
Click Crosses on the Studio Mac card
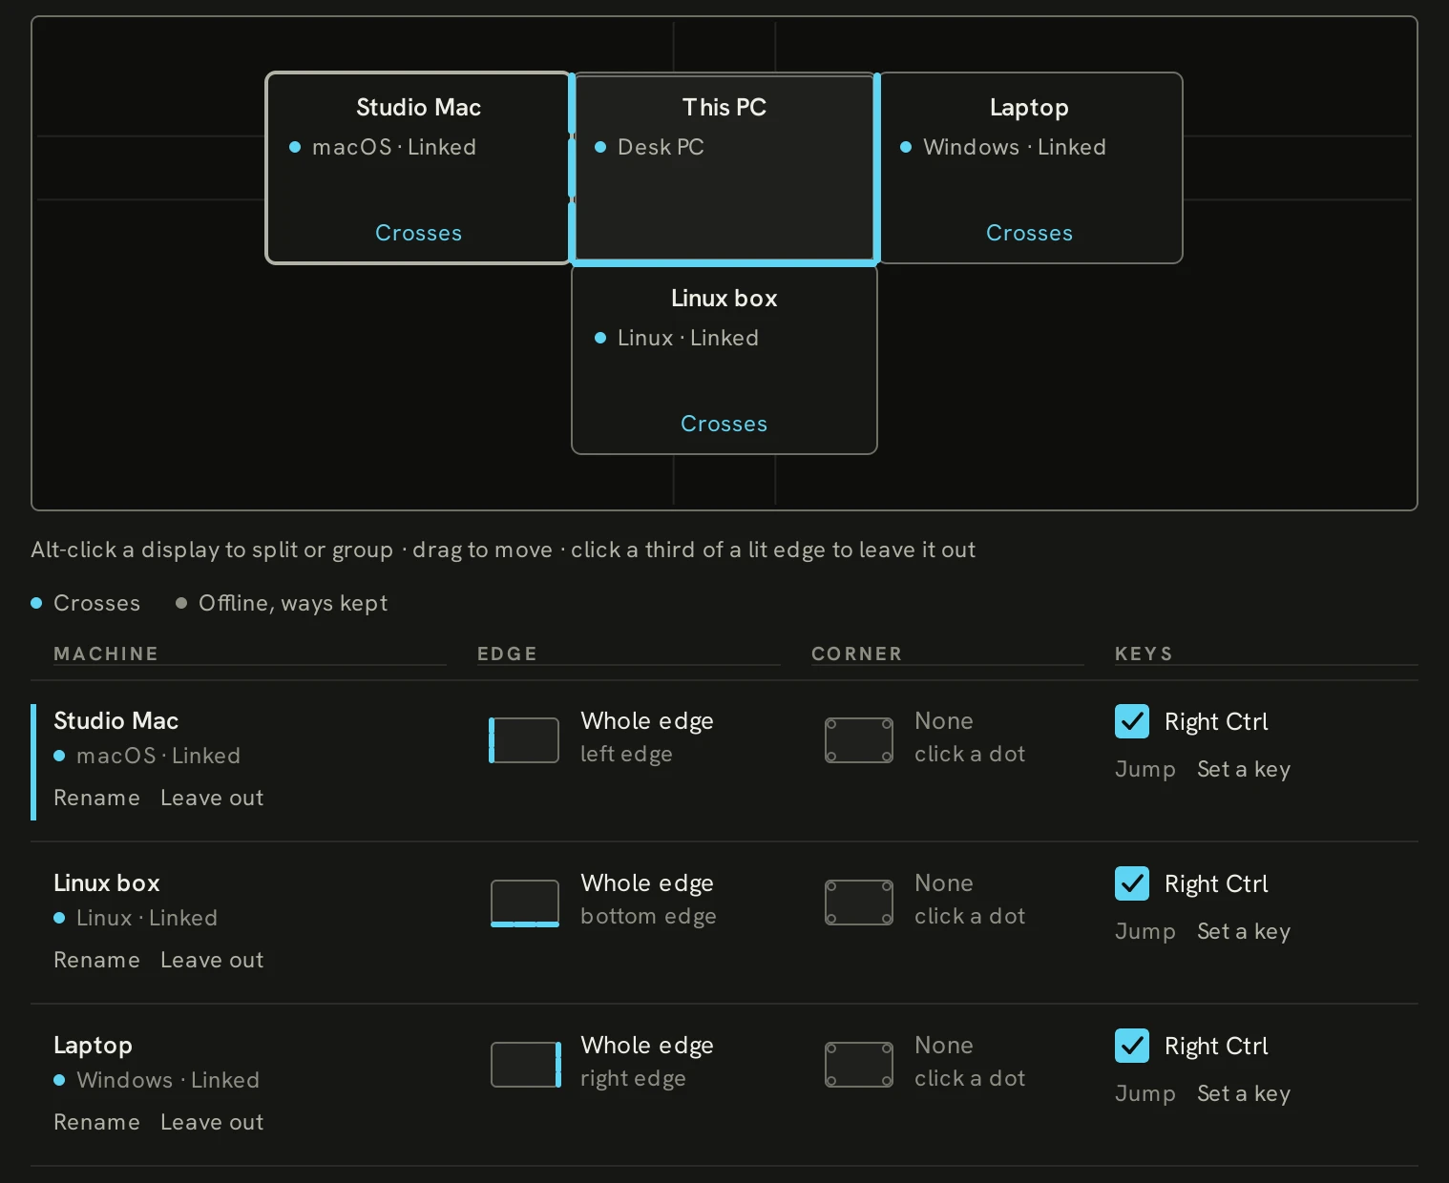[x=418, y=233]
